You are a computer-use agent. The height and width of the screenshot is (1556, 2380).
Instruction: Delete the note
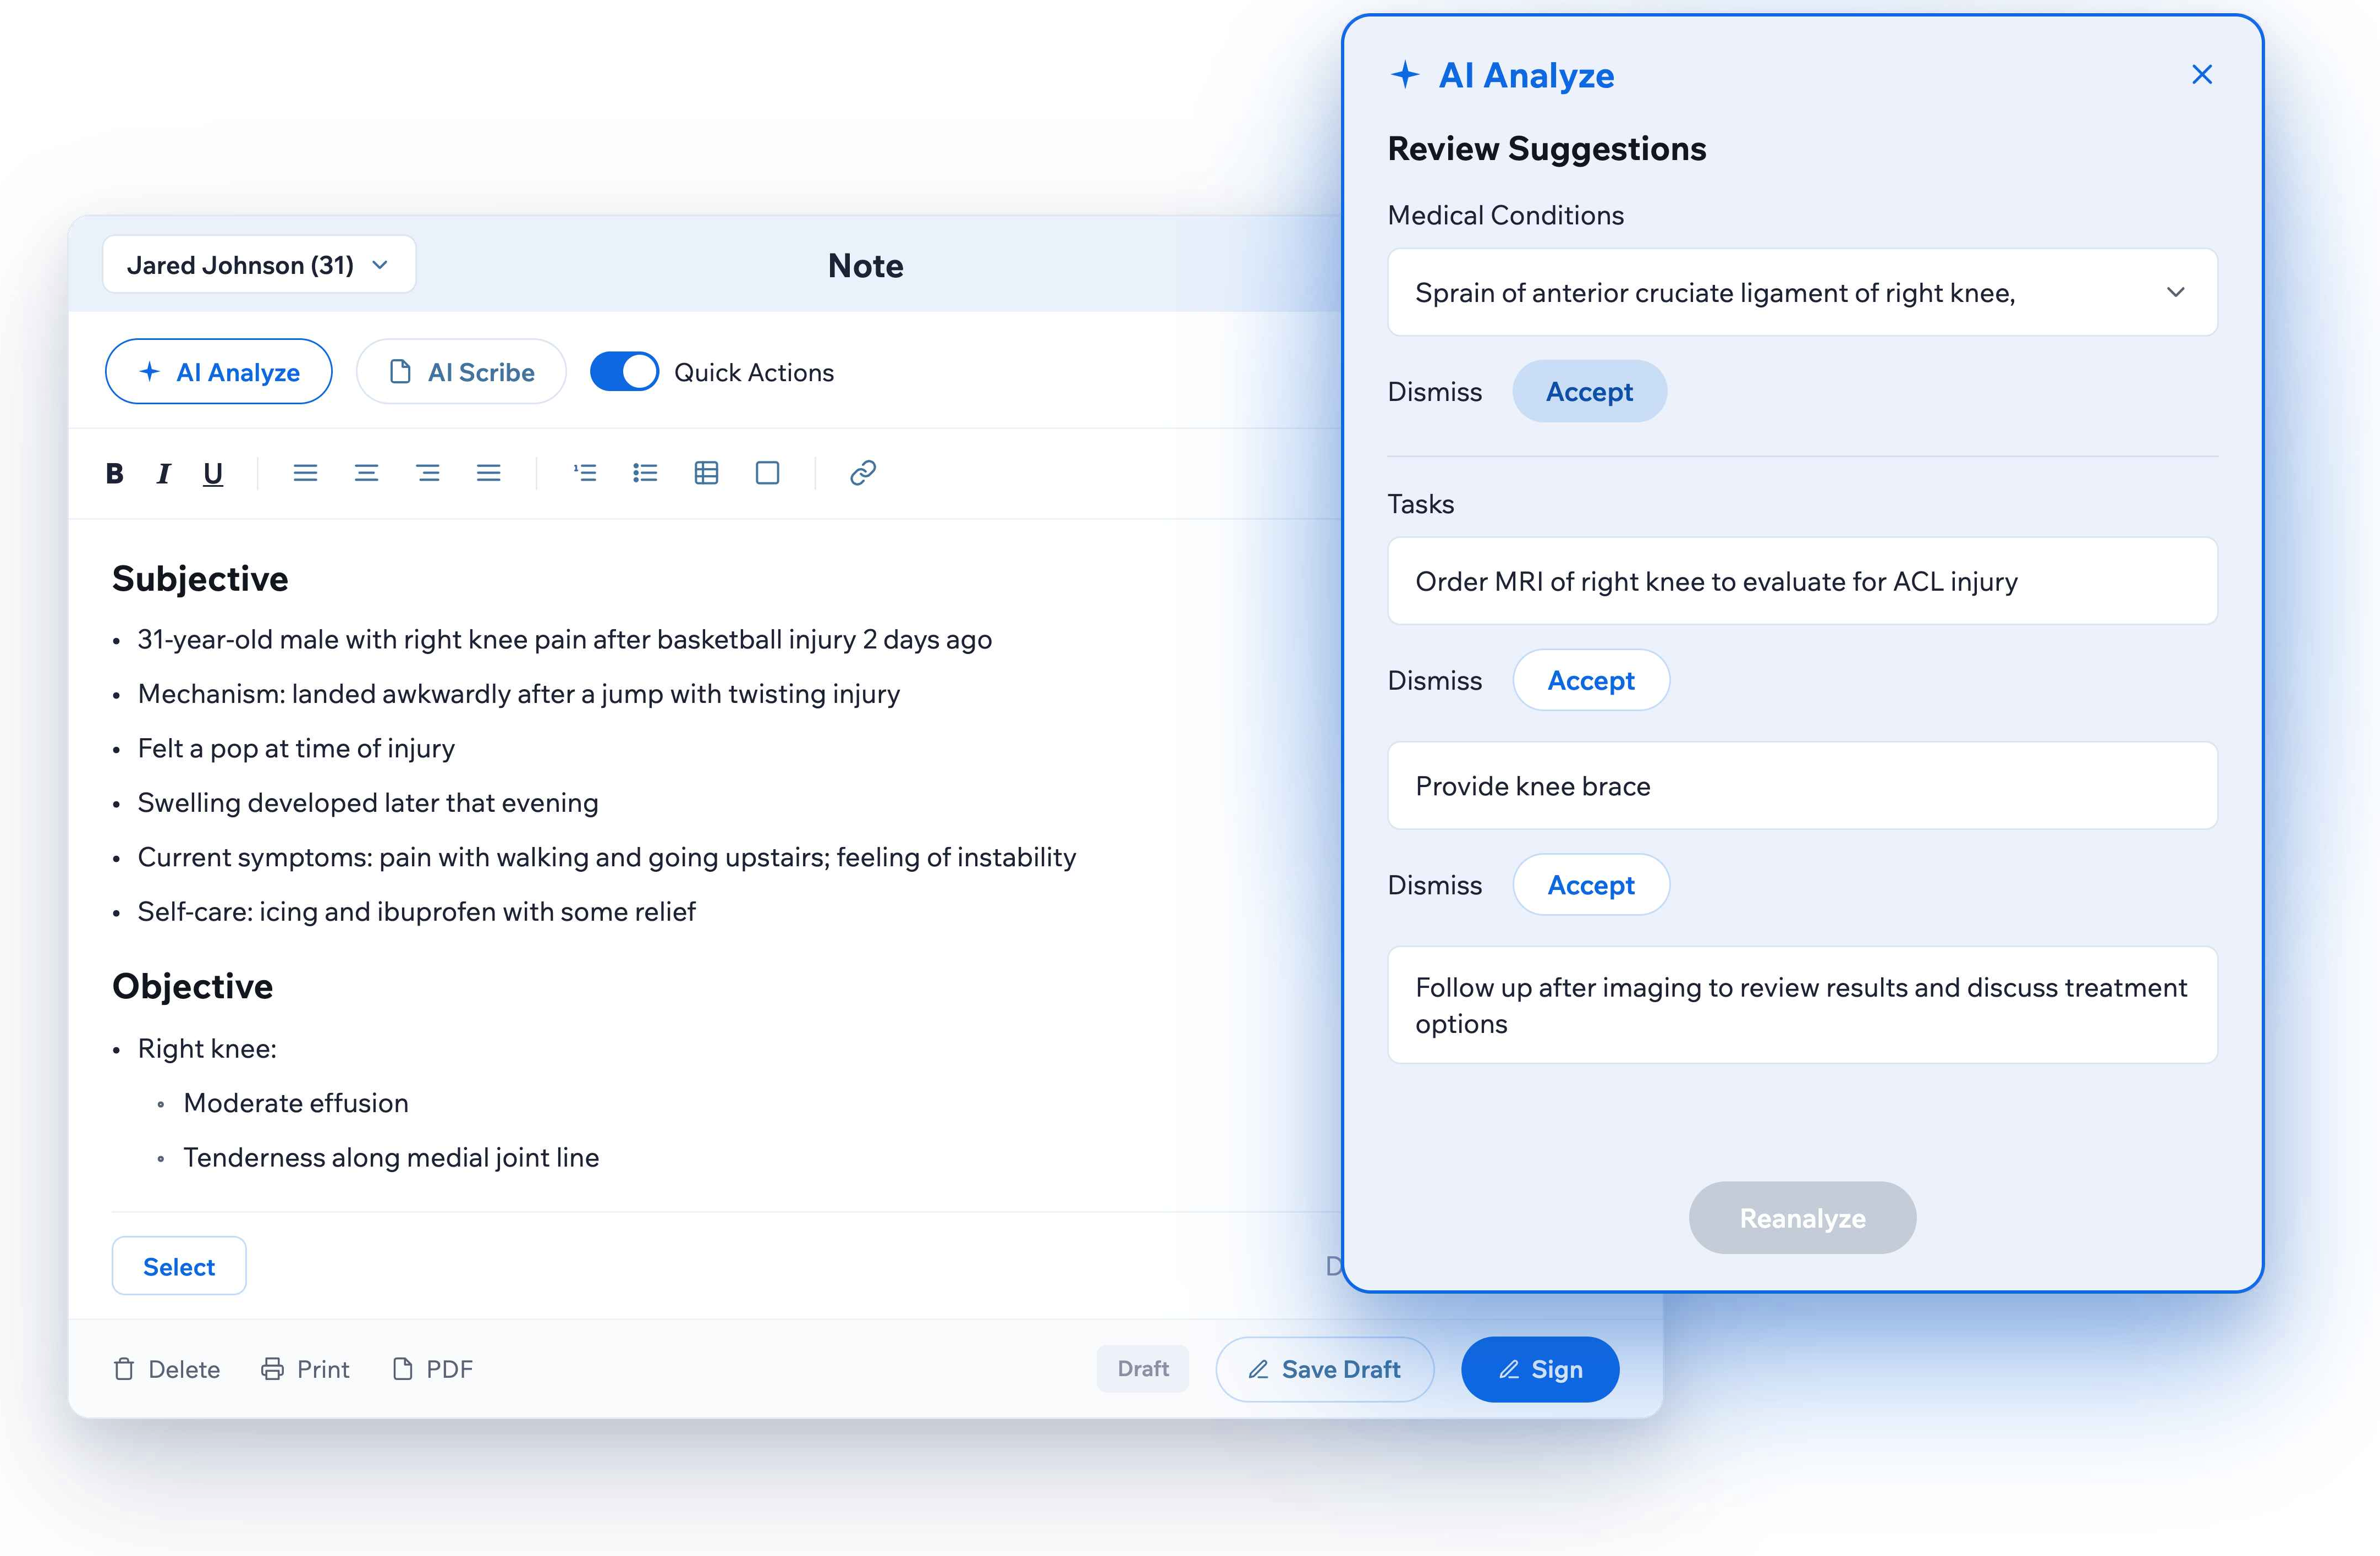166,1369
